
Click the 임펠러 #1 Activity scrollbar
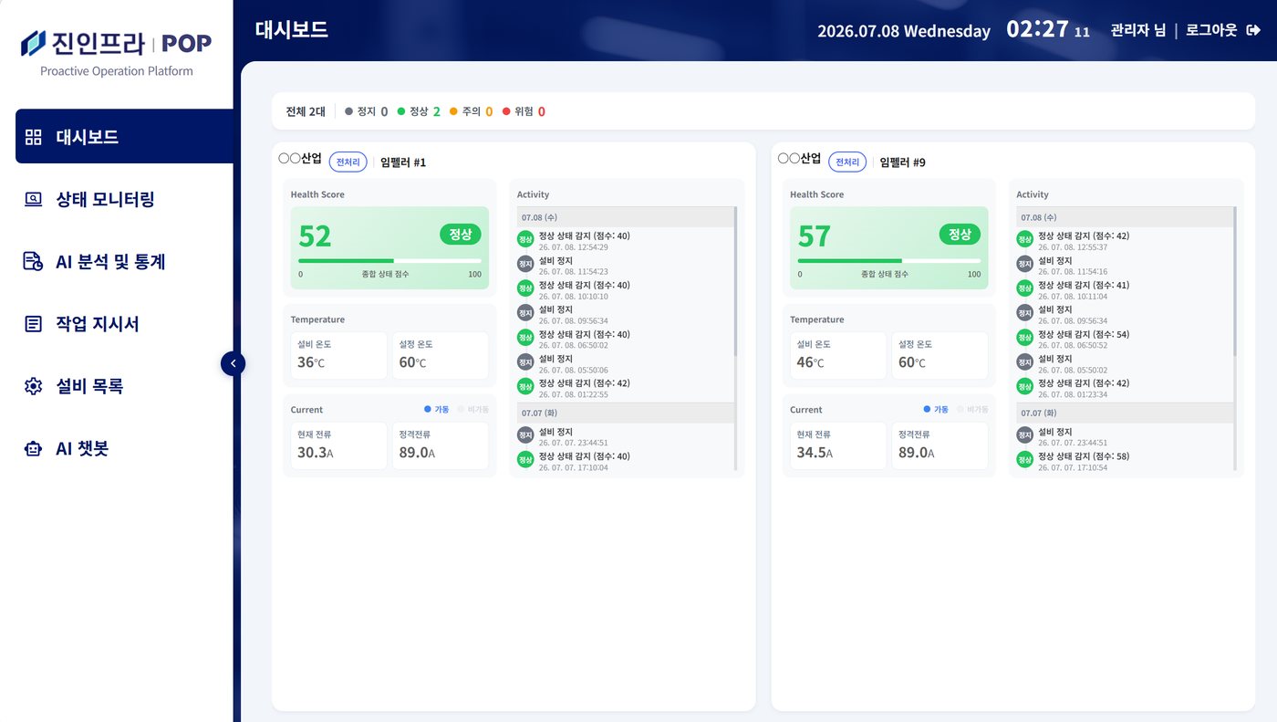point(736,281)
